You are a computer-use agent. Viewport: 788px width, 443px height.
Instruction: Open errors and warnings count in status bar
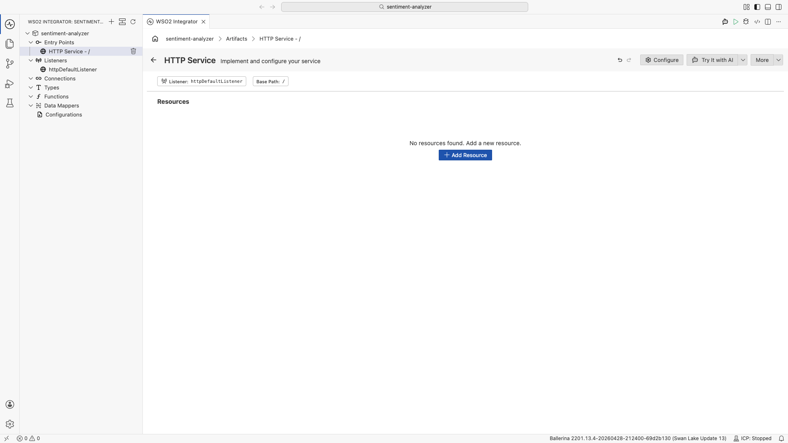28,438
